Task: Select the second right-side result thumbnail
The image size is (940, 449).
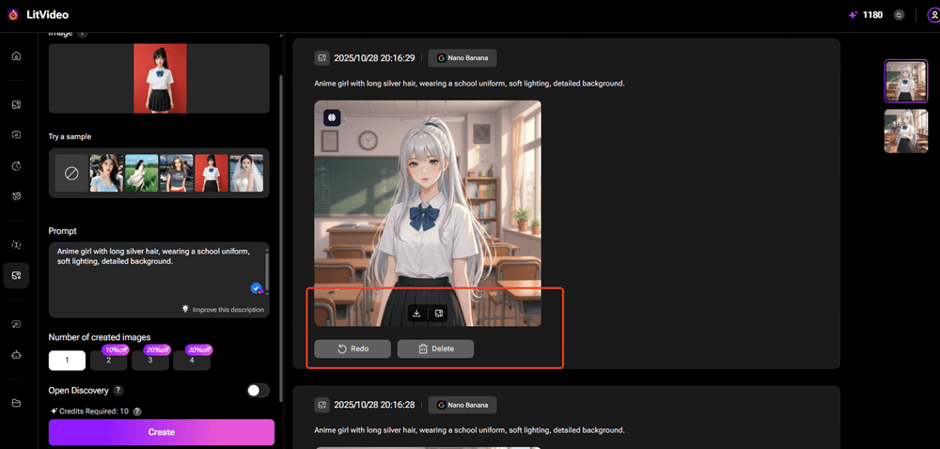Action: pyautogui.click(x=906, y=132)
